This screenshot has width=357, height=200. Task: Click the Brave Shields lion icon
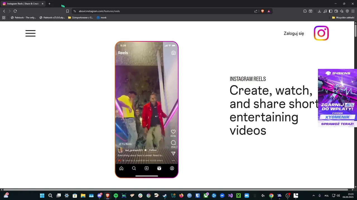tap(262, 11)
